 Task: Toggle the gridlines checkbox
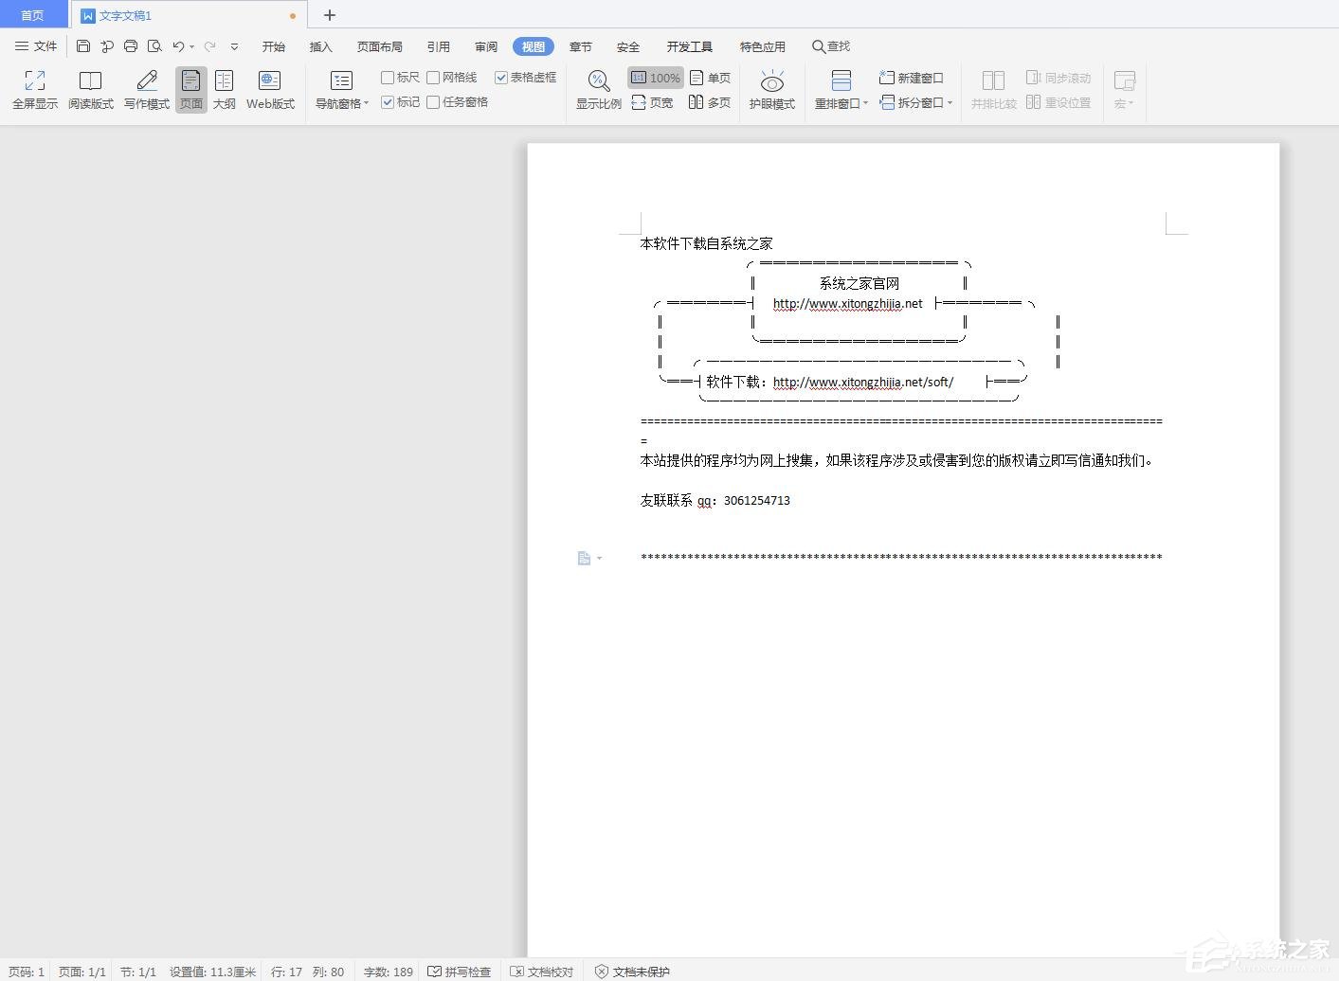click(433, 78)
